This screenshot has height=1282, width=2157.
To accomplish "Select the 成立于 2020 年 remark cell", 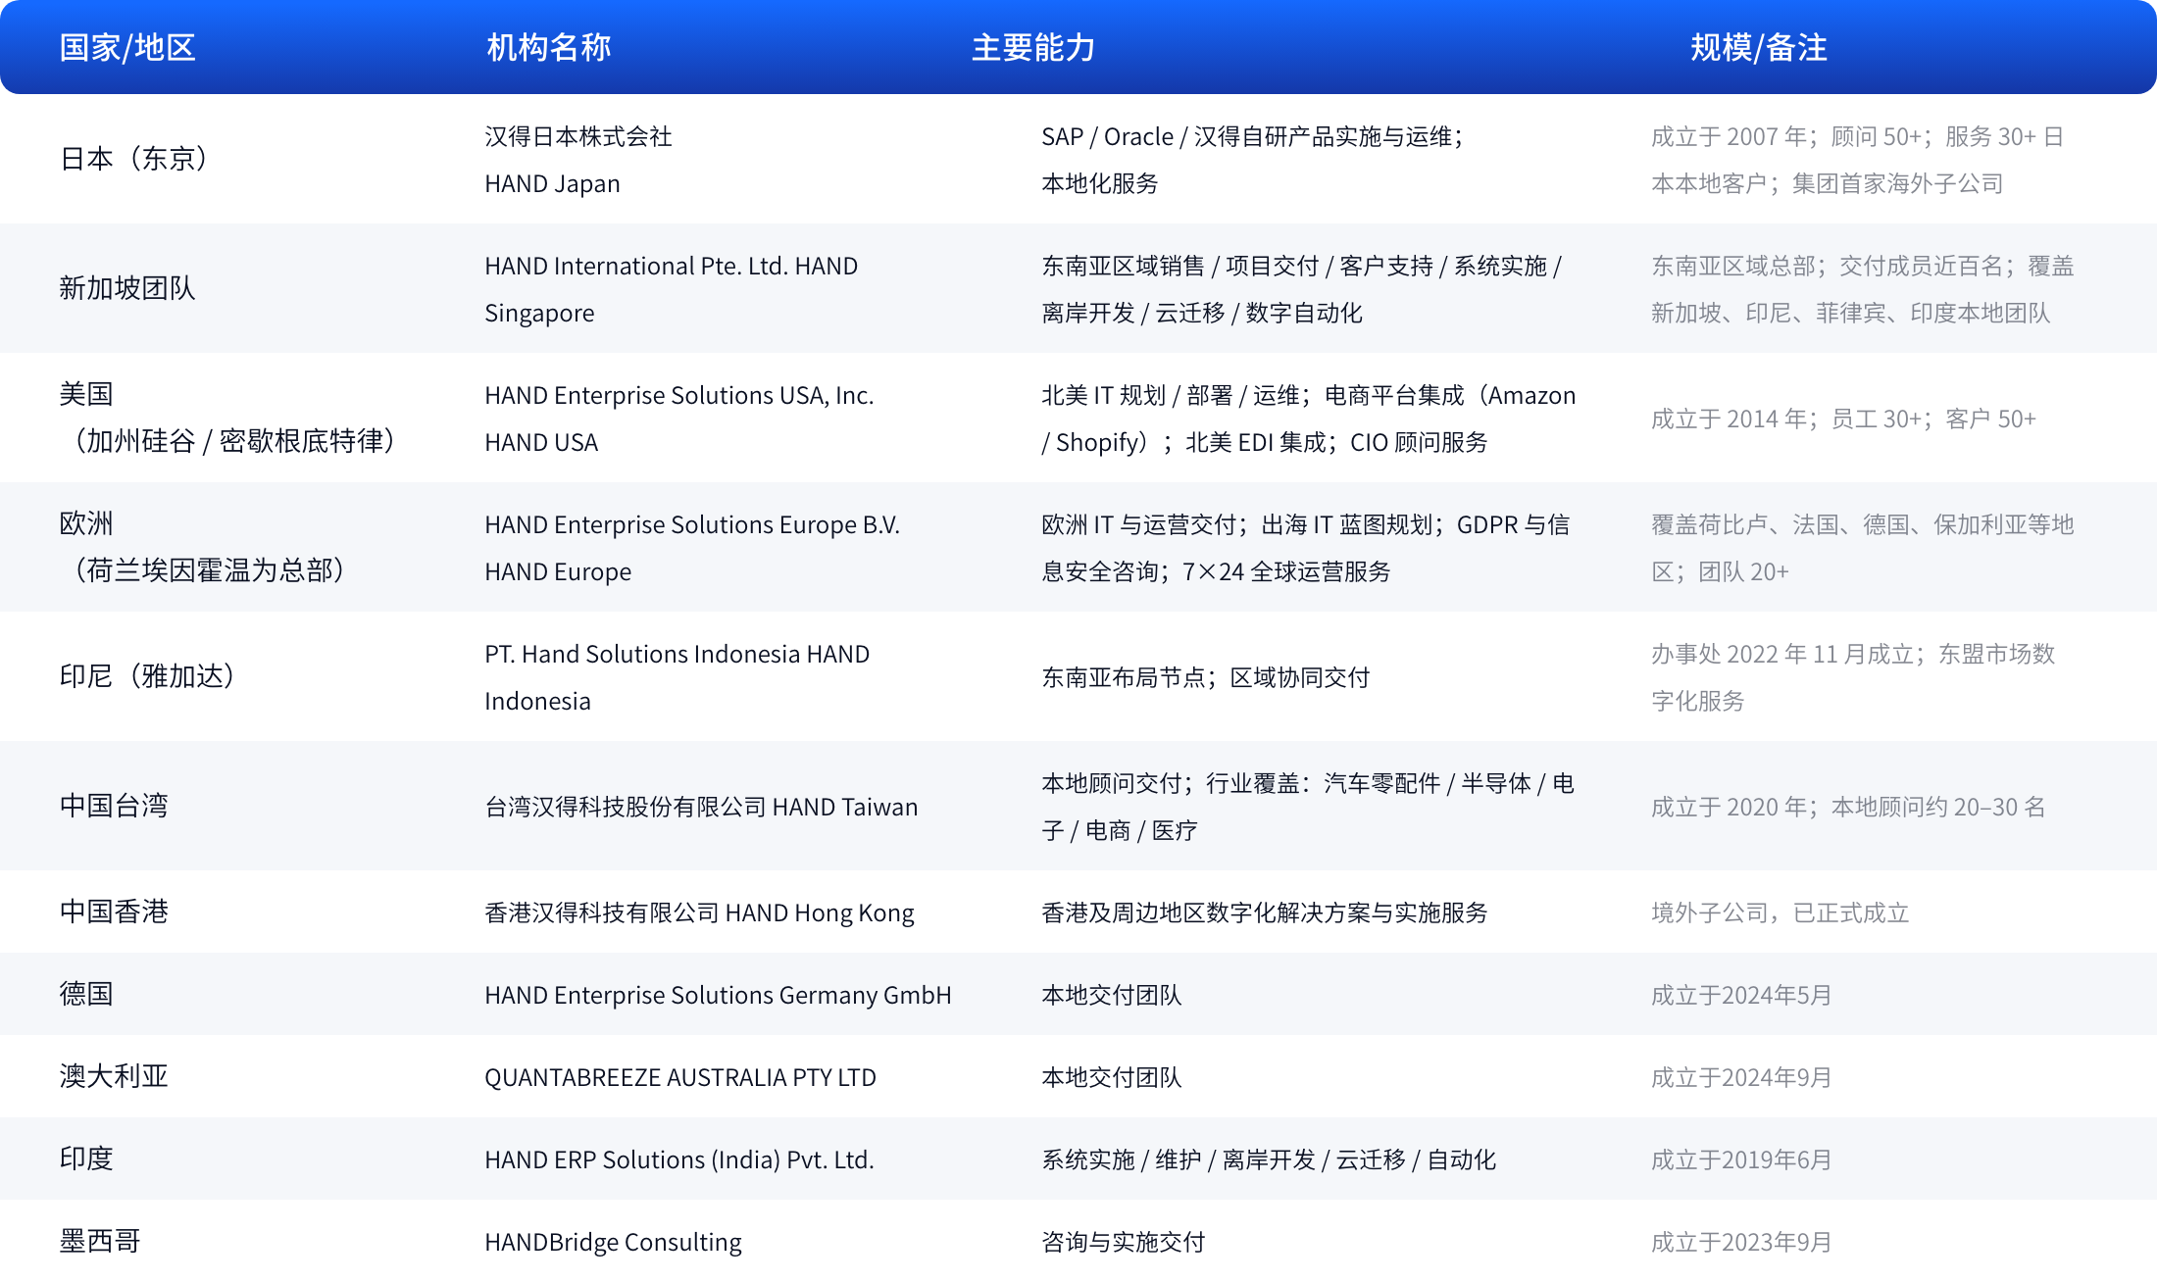I will pos(1848,808).
